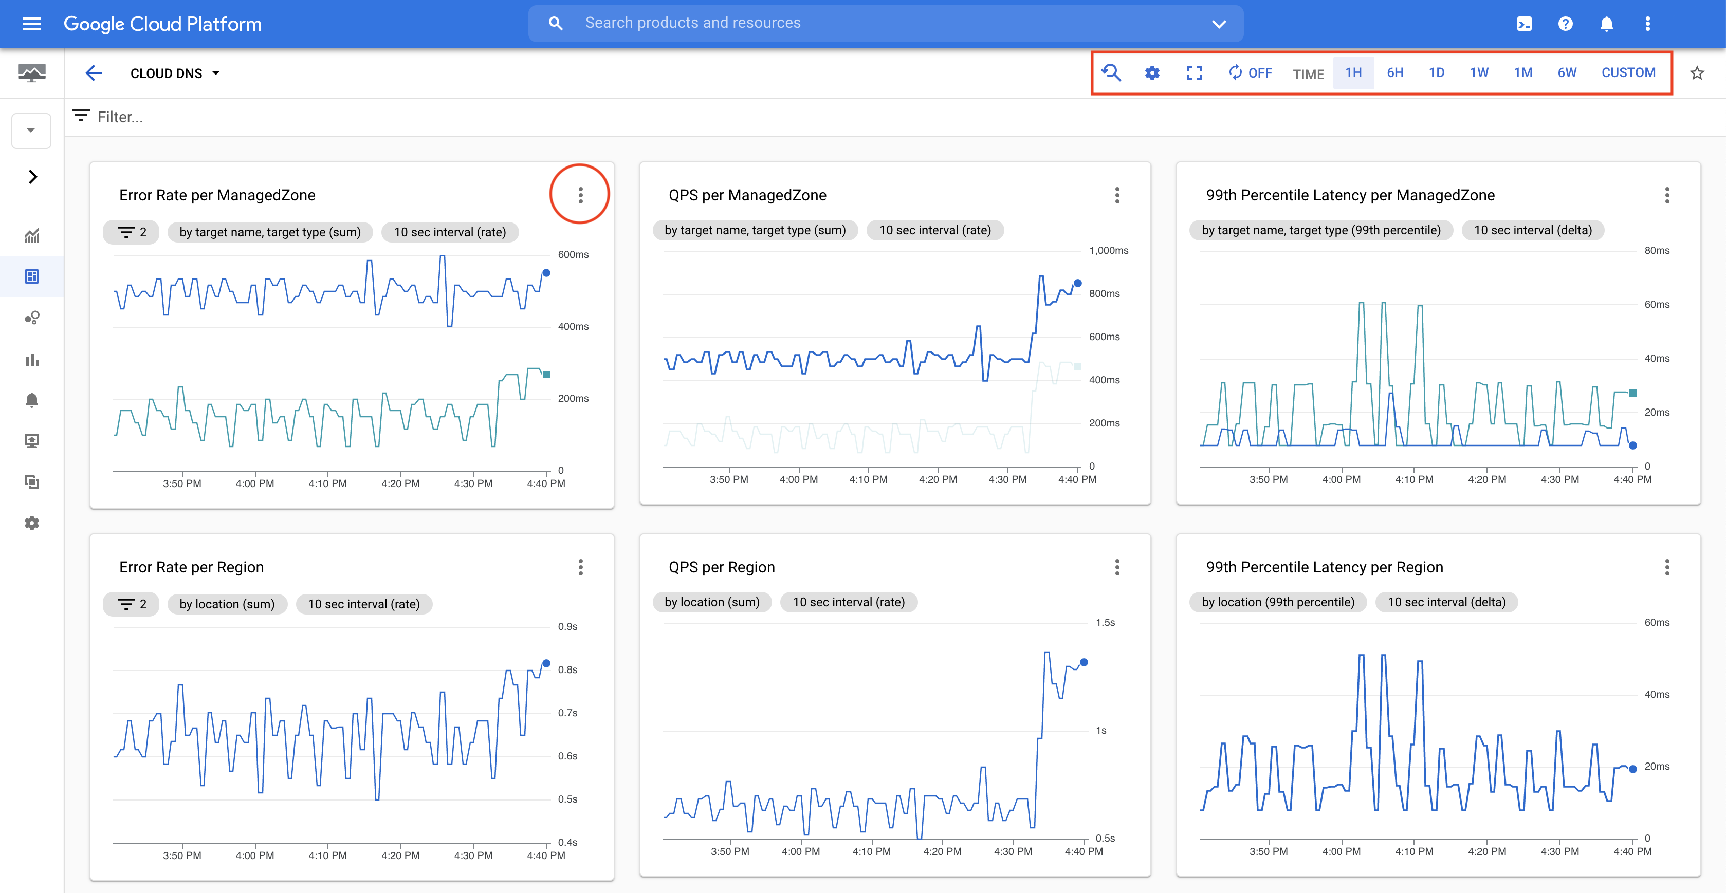Toggle auto-refresh OFF button
1726x893 pixels.
(1250, 73)
